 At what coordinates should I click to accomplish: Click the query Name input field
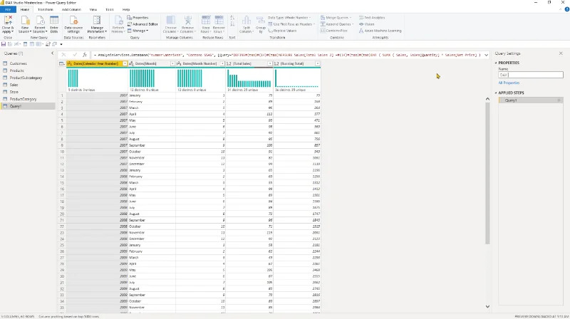(x=531, y=75)
